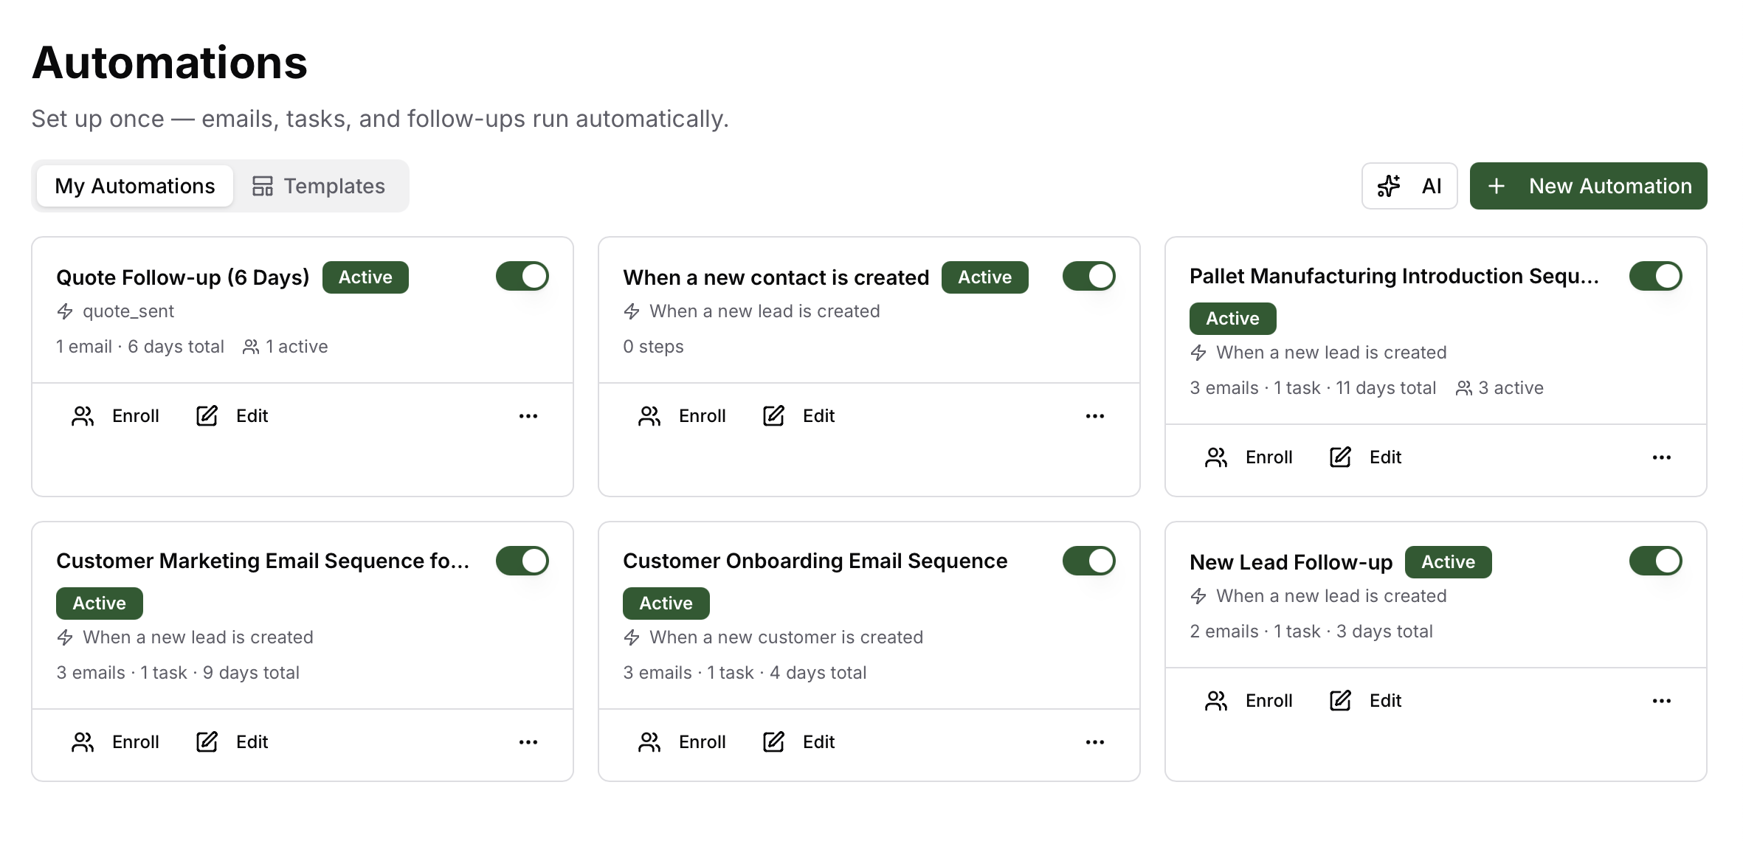
Task: Enroll in Customer Onboarding Email Sequence
Action: [x=682, y=742]
